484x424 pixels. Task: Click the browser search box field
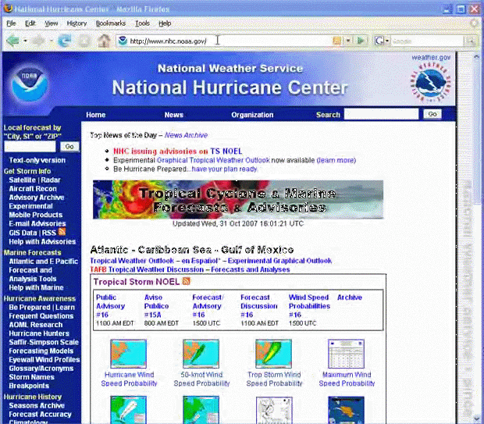427,41
